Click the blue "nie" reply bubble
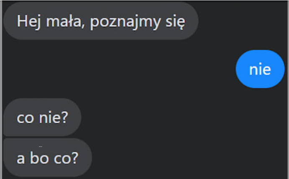 tap(260, 69)
